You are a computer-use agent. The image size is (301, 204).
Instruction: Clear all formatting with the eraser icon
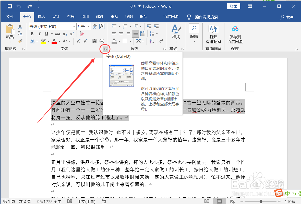[x=82, y=33]
